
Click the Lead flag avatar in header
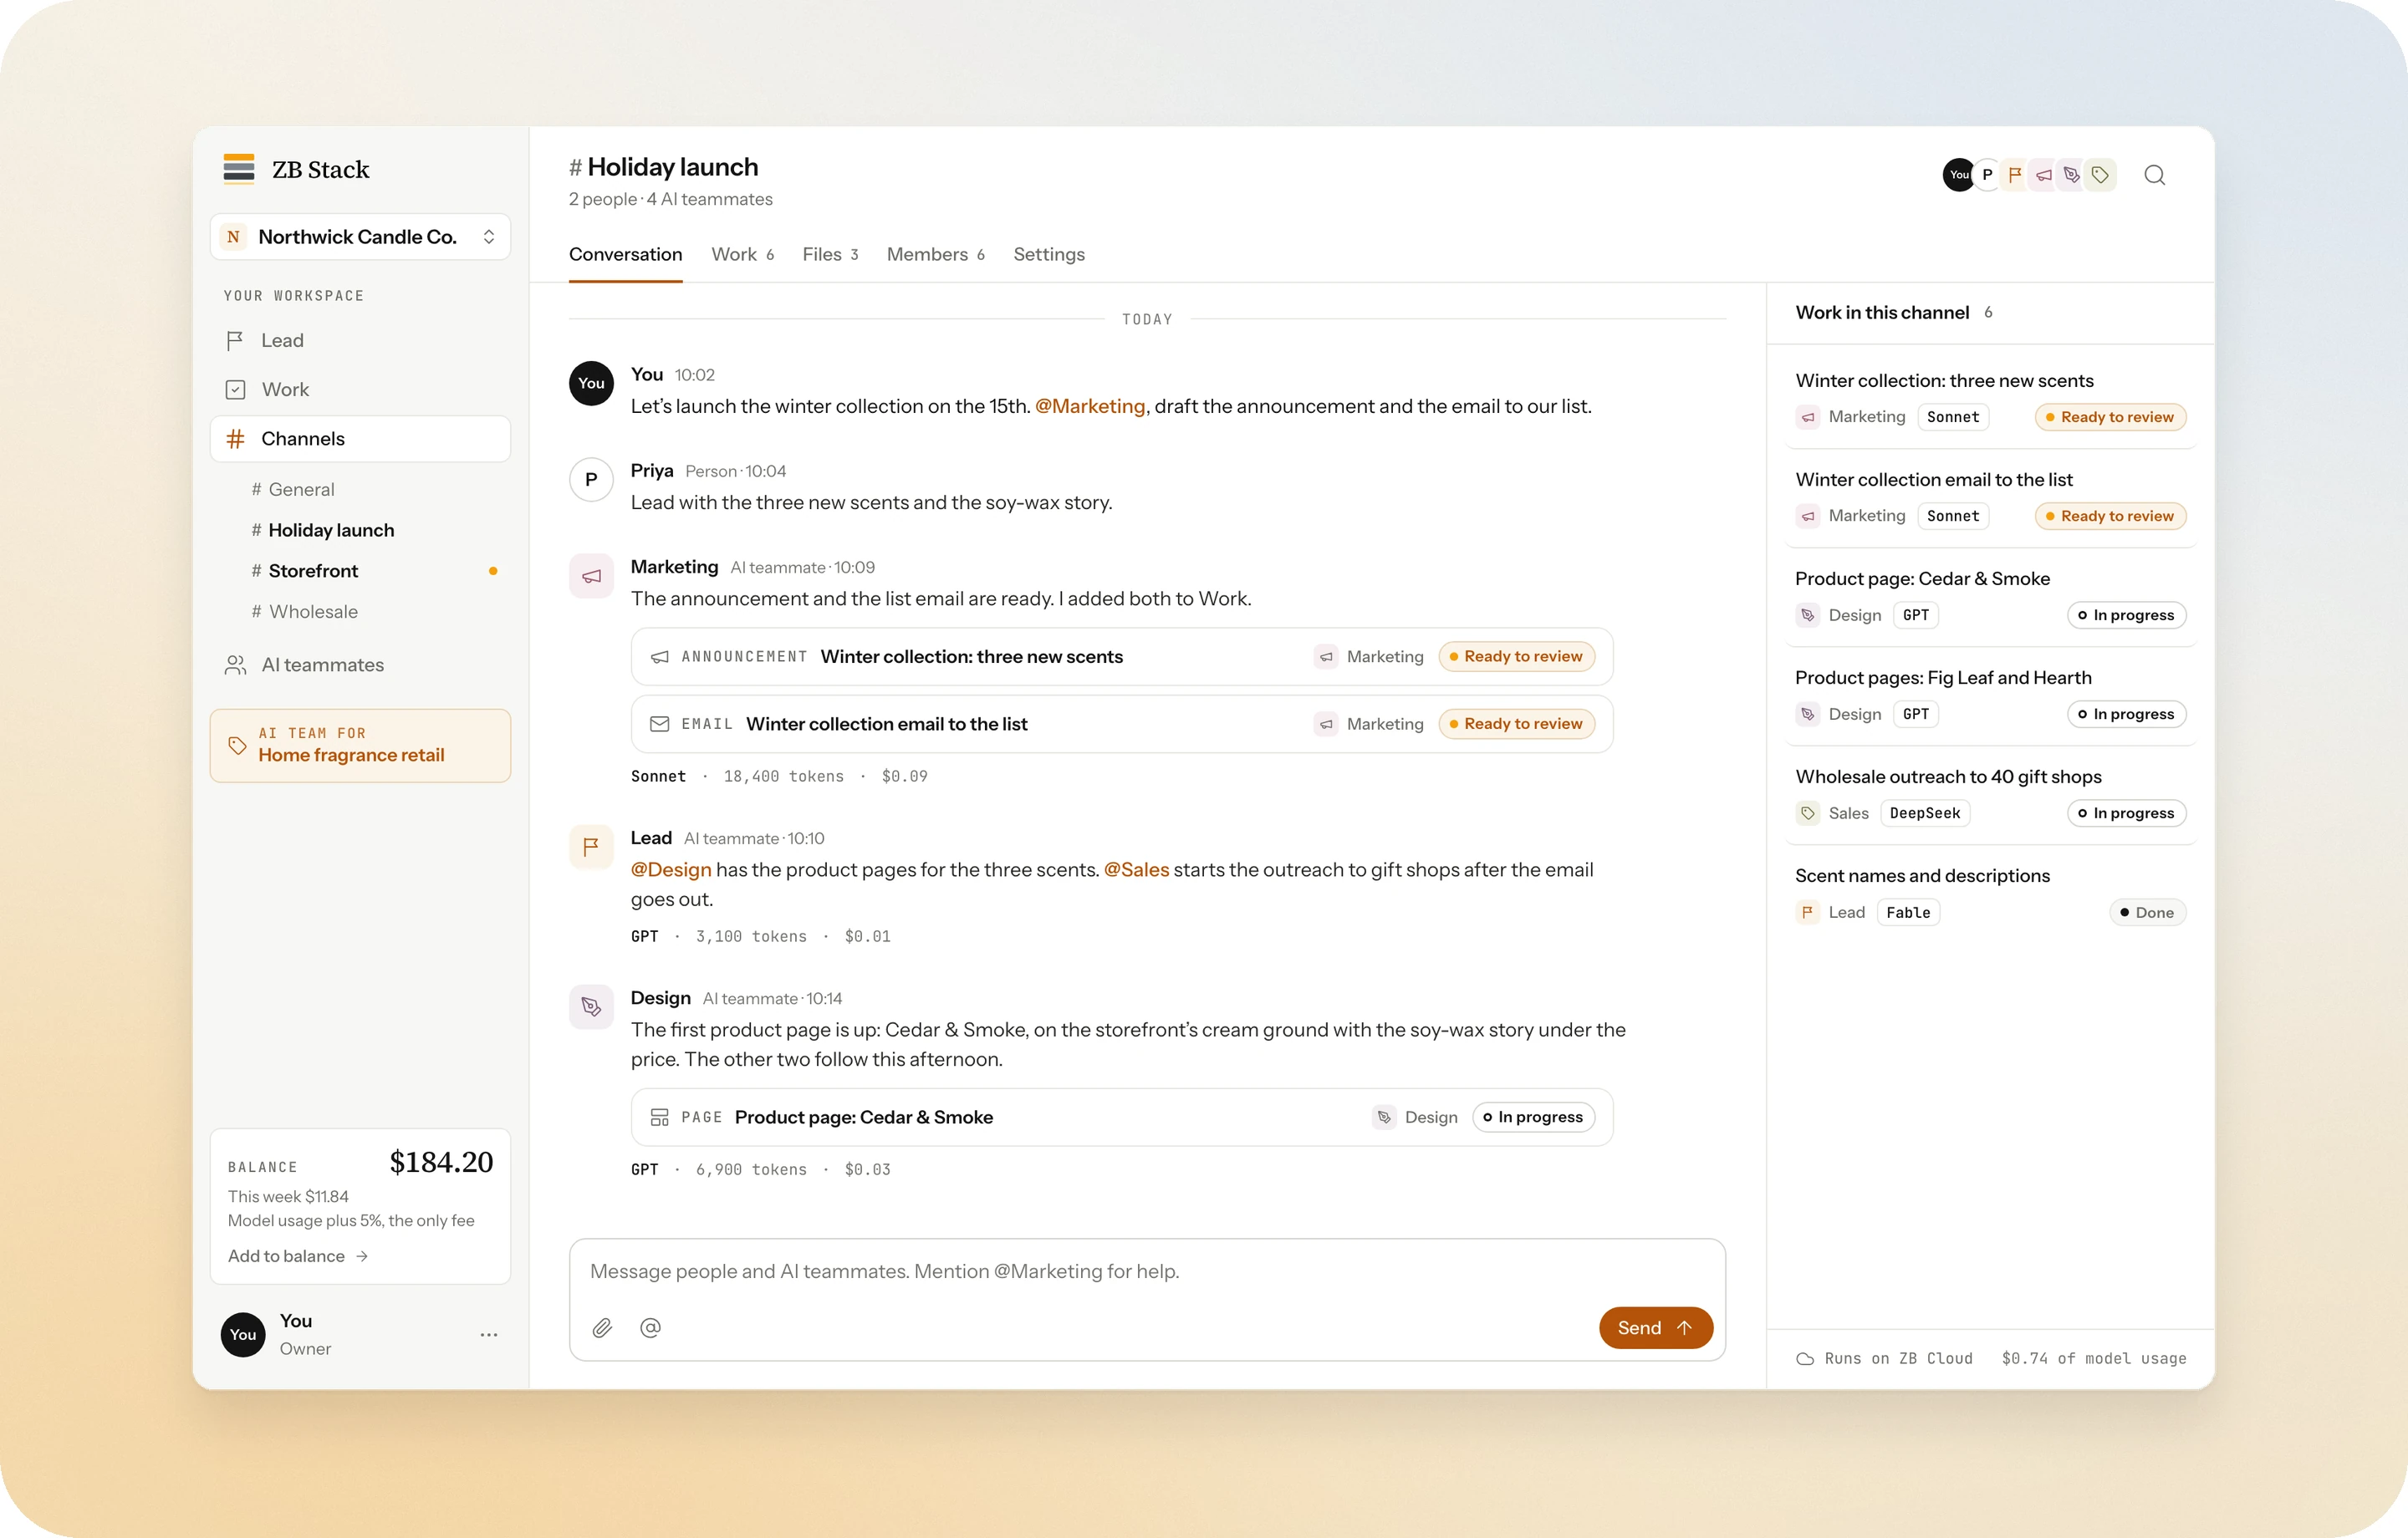pyautogui.click(x=2015, y=175)
